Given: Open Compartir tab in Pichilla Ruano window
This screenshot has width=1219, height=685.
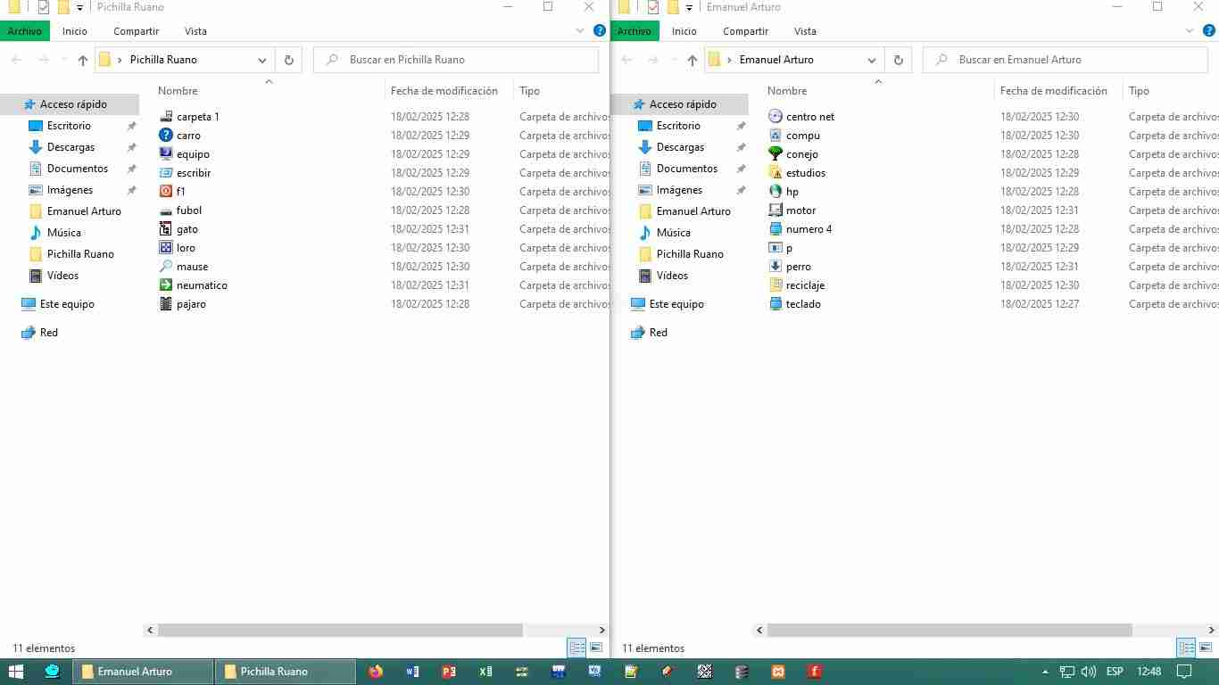Looking at the screenshot, I should pyautogui.click(x=137, y=31).
